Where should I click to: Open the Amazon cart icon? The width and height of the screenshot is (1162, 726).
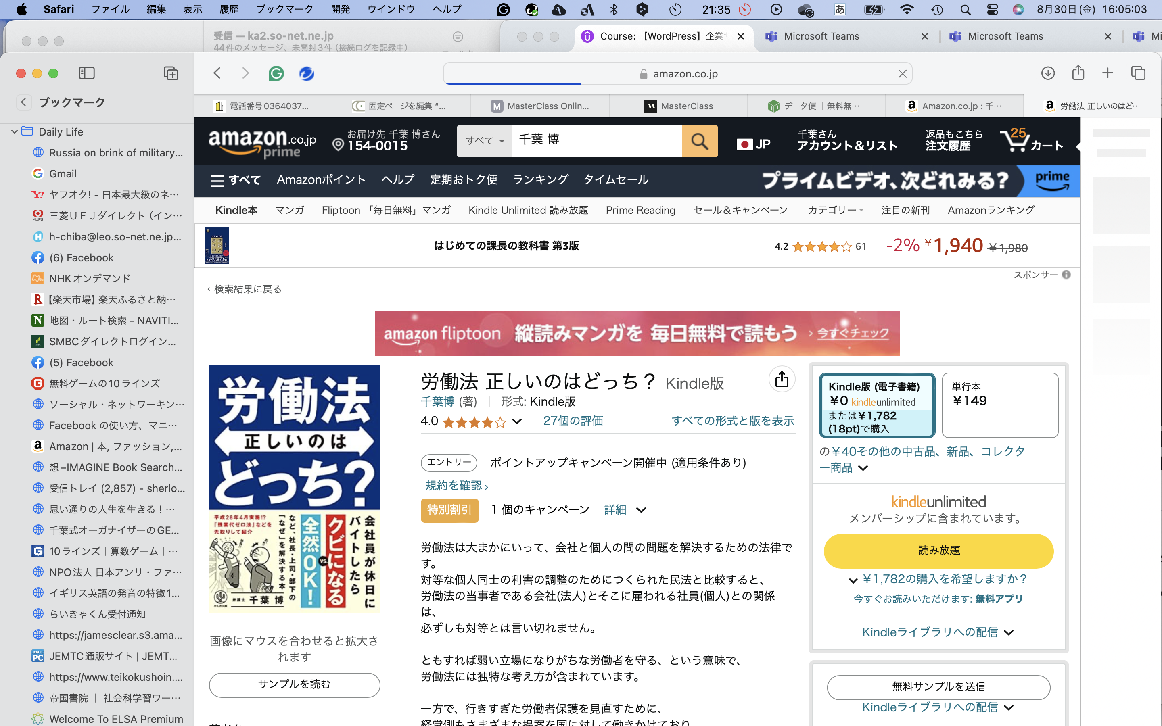pyautogui.click(x=1031, y=140)
